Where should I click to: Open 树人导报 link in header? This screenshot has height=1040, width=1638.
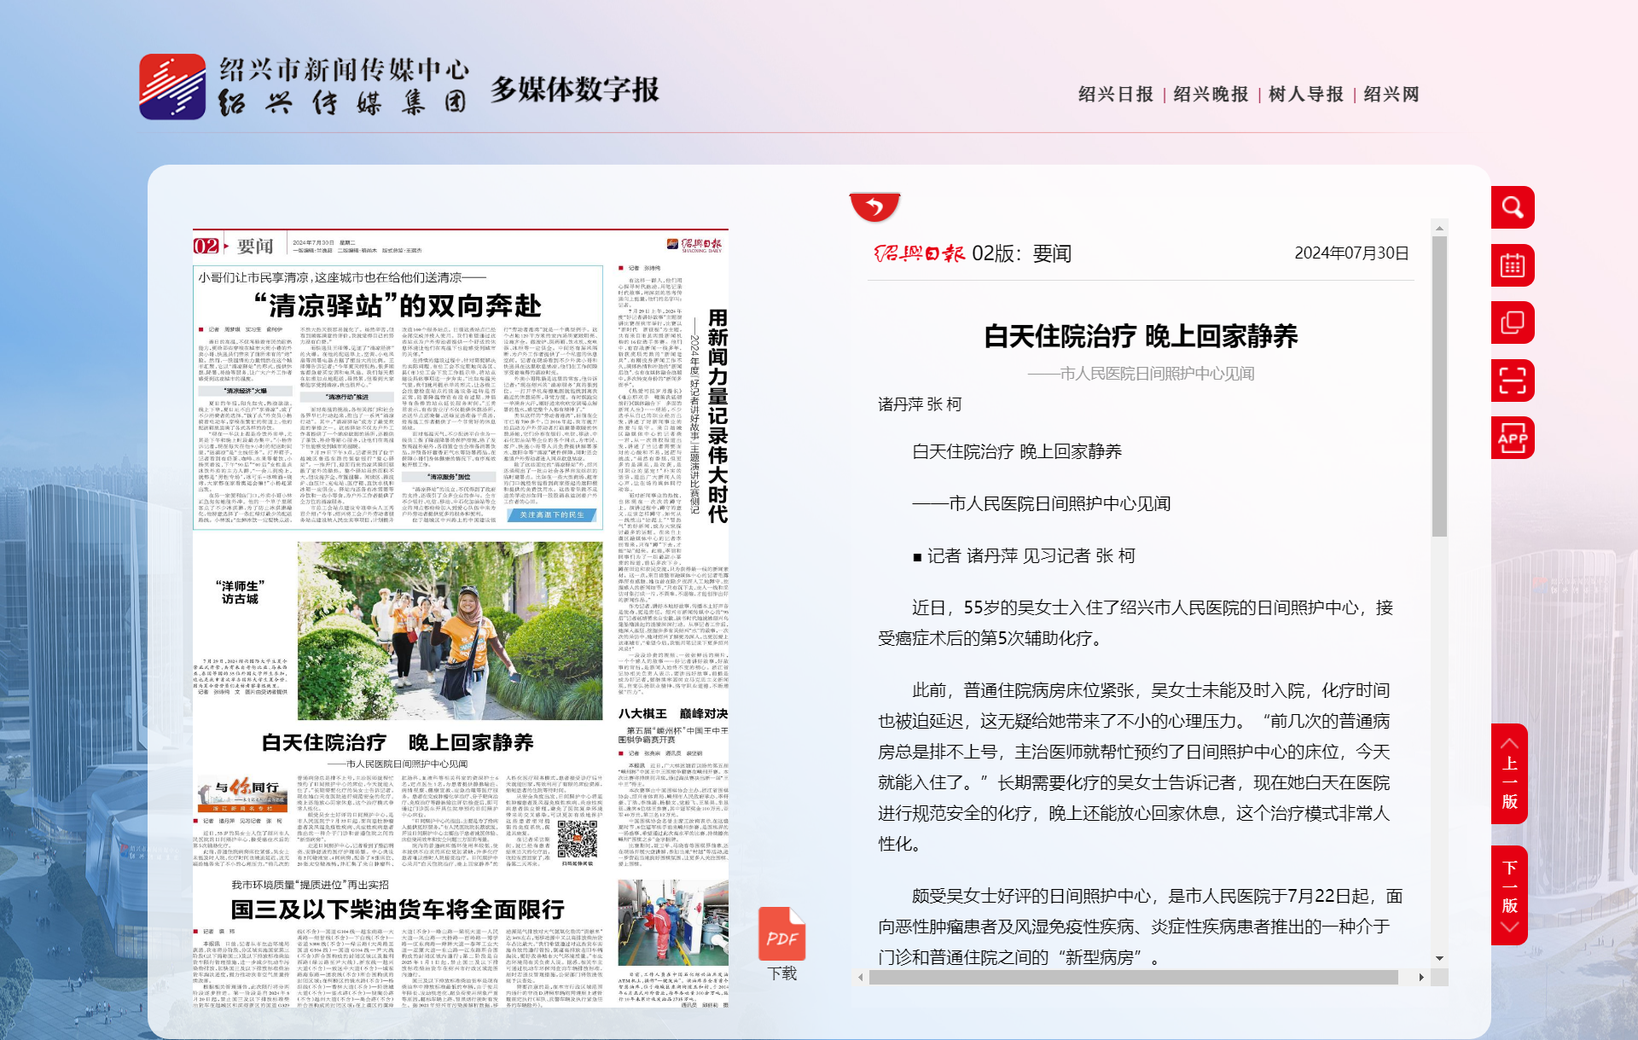1306,94
